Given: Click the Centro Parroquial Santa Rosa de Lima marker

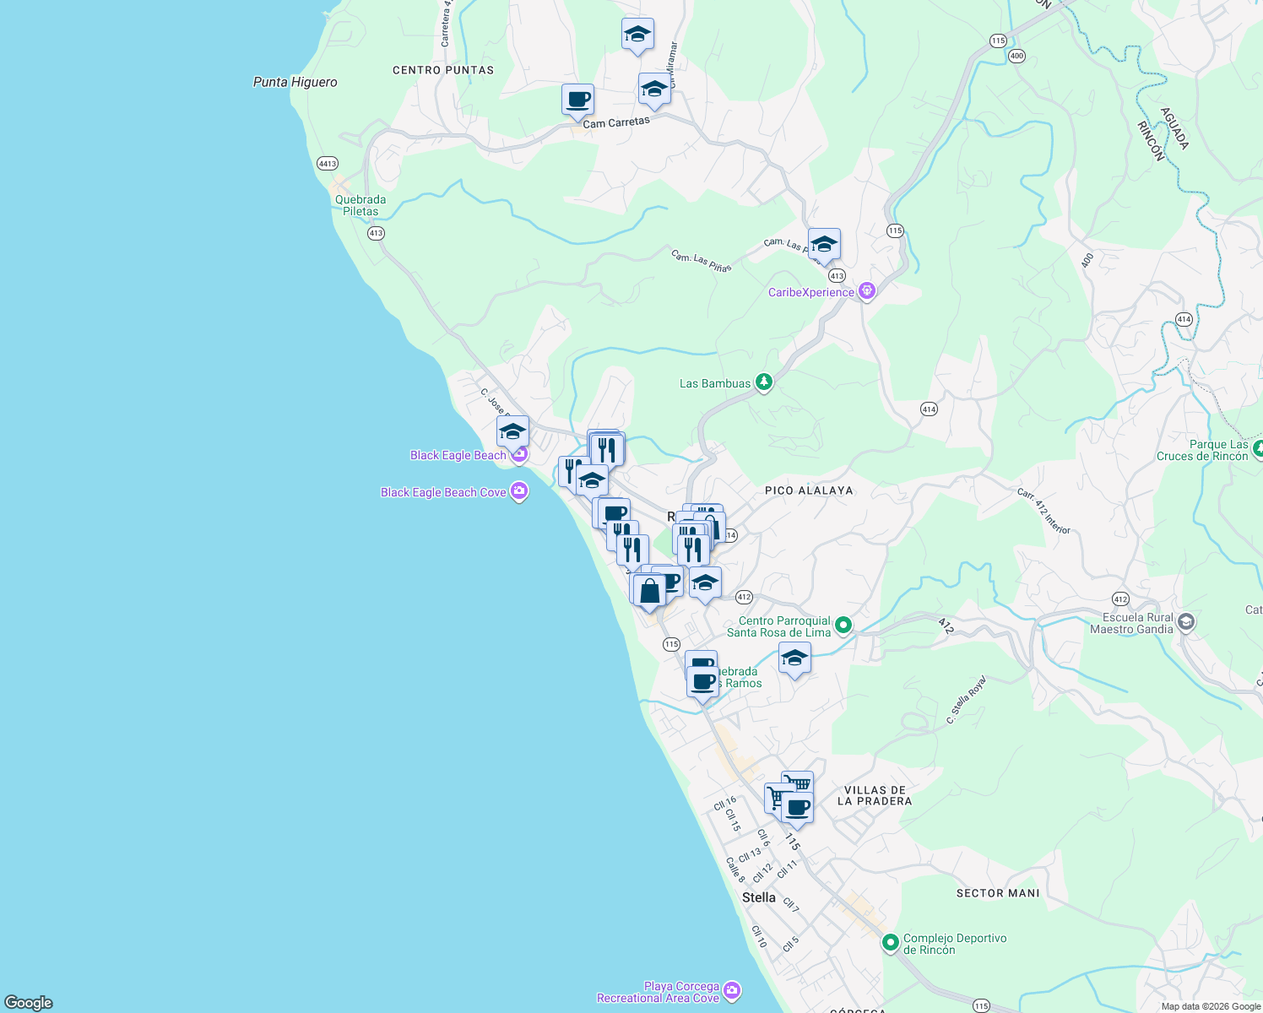Looking at the screenshot, I should click(843, 623).
